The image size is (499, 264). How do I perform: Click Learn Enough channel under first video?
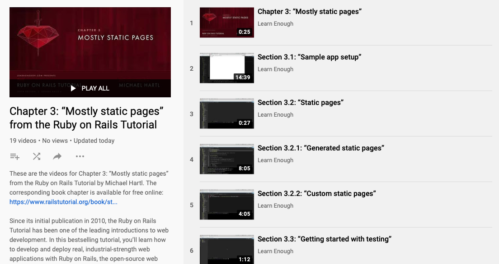[x=275, y=24]
